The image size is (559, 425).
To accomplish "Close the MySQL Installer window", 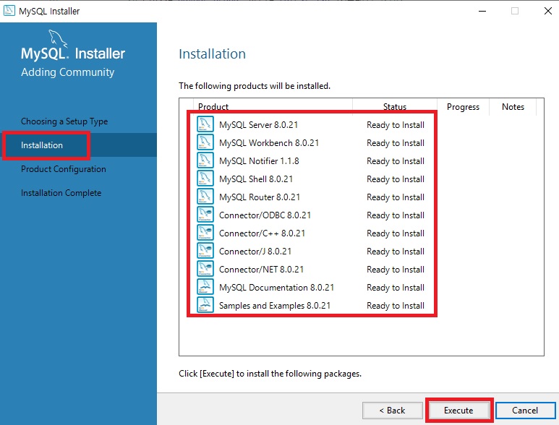I will (548, 11).
